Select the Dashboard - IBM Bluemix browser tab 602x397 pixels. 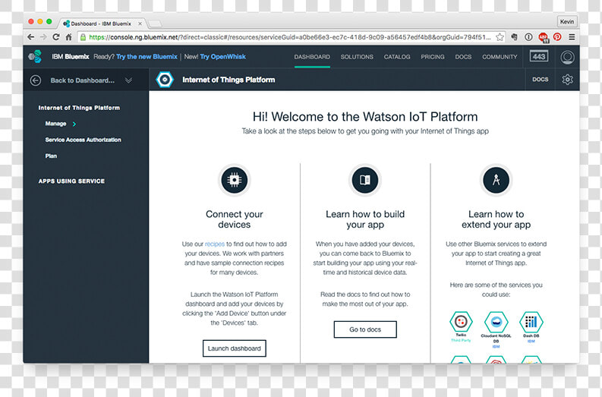102,24
